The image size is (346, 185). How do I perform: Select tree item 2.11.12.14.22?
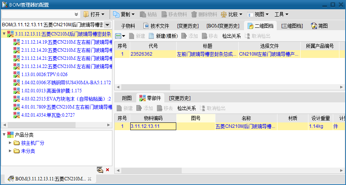point(63,66)
